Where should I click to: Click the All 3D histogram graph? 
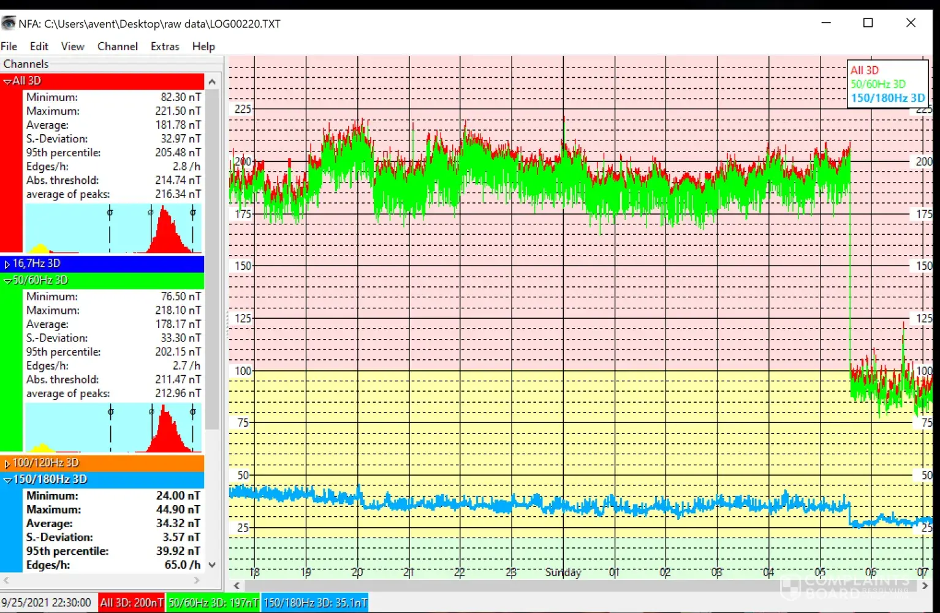pos(113,229)
